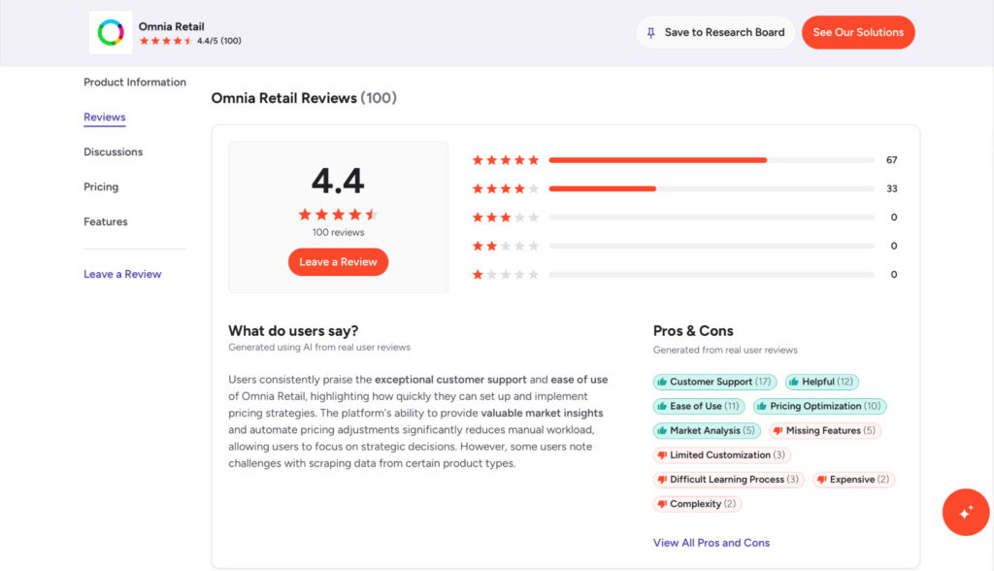This screenshot has width=994, height=571.
Task: Select the Helpful (12) pro tag
Action: tap(821, 382)
